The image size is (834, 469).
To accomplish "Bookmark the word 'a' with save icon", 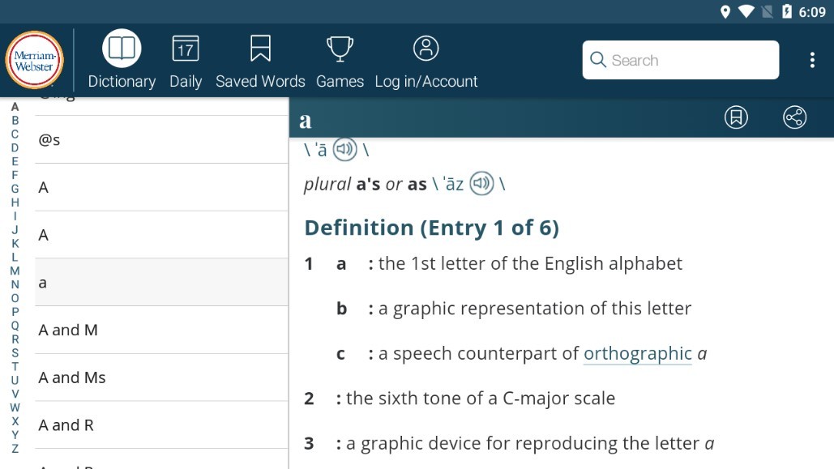I will point(735,117).
